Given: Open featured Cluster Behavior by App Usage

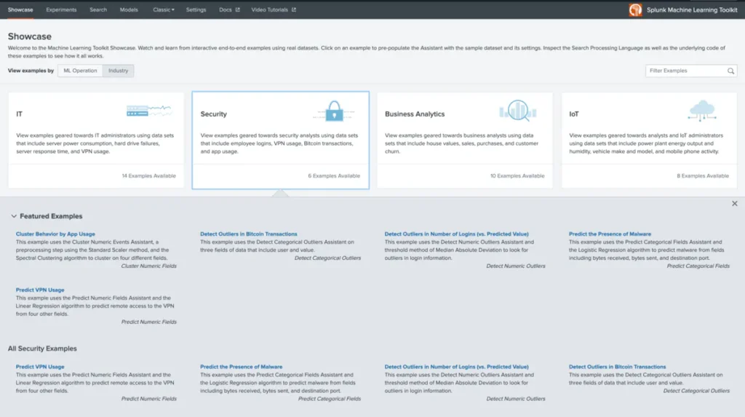Looking at the screenshot, I should tap(55, 234).
